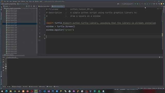Click the Windows Start button
The width and height of the screenshot is (165, 93).
click(x=2, y=91)
